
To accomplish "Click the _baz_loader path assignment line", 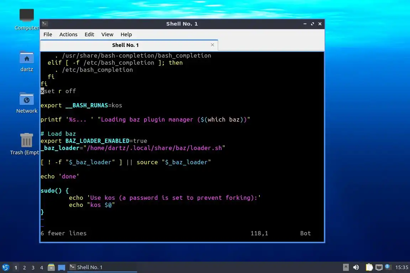I will 133,148.
